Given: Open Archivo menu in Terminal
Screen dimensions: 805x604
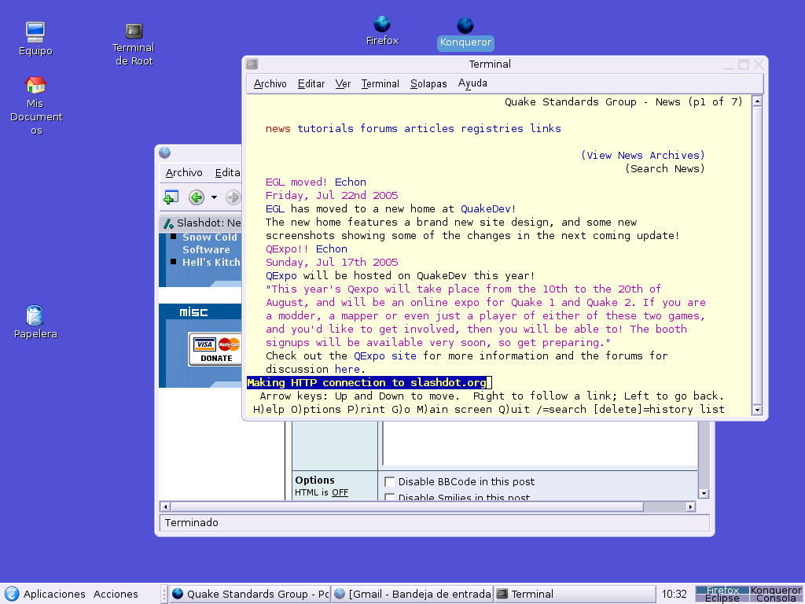Looking at the screenshot, I should [270, 83].
